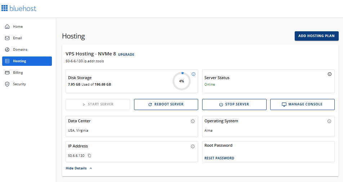Click the Home house icon in sidebar
Viewport: 343px width, 182px height.
(x=7, y=27)
